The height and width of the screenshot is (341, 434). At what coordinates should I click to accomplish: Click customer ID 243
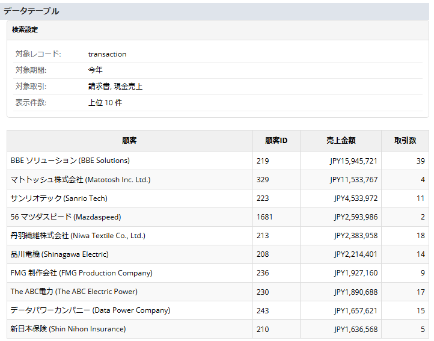pos(263,310)
